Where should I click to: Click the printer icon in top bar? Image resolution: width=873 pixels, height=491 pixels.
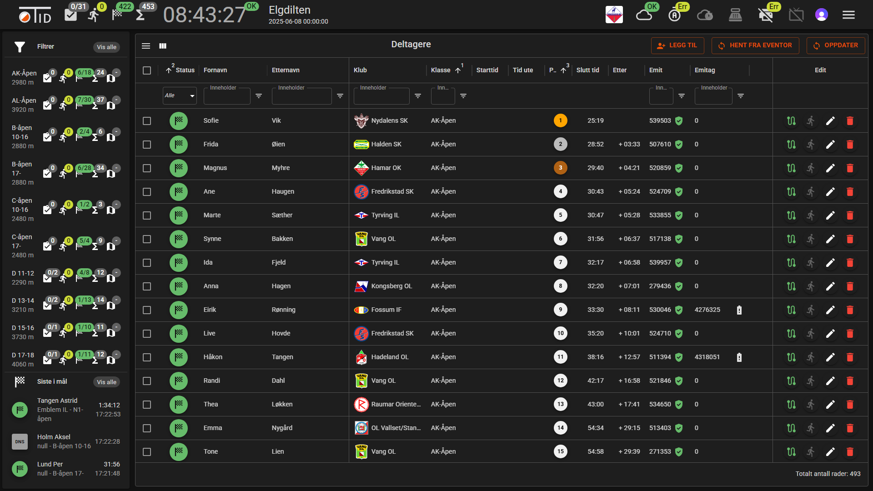click(x=735, y=15)
